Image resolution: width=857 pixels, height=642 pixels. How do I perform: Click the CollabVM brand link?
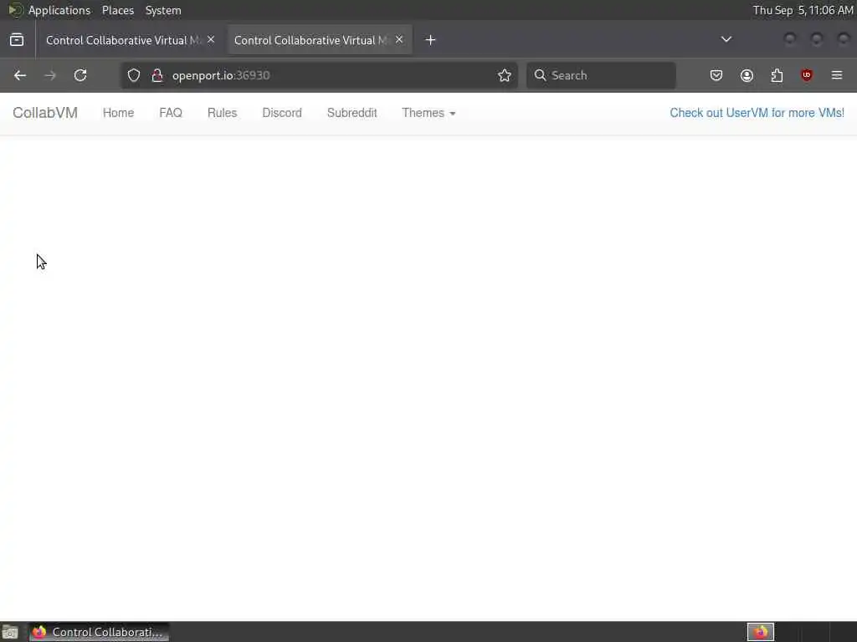tap(45, 113)
